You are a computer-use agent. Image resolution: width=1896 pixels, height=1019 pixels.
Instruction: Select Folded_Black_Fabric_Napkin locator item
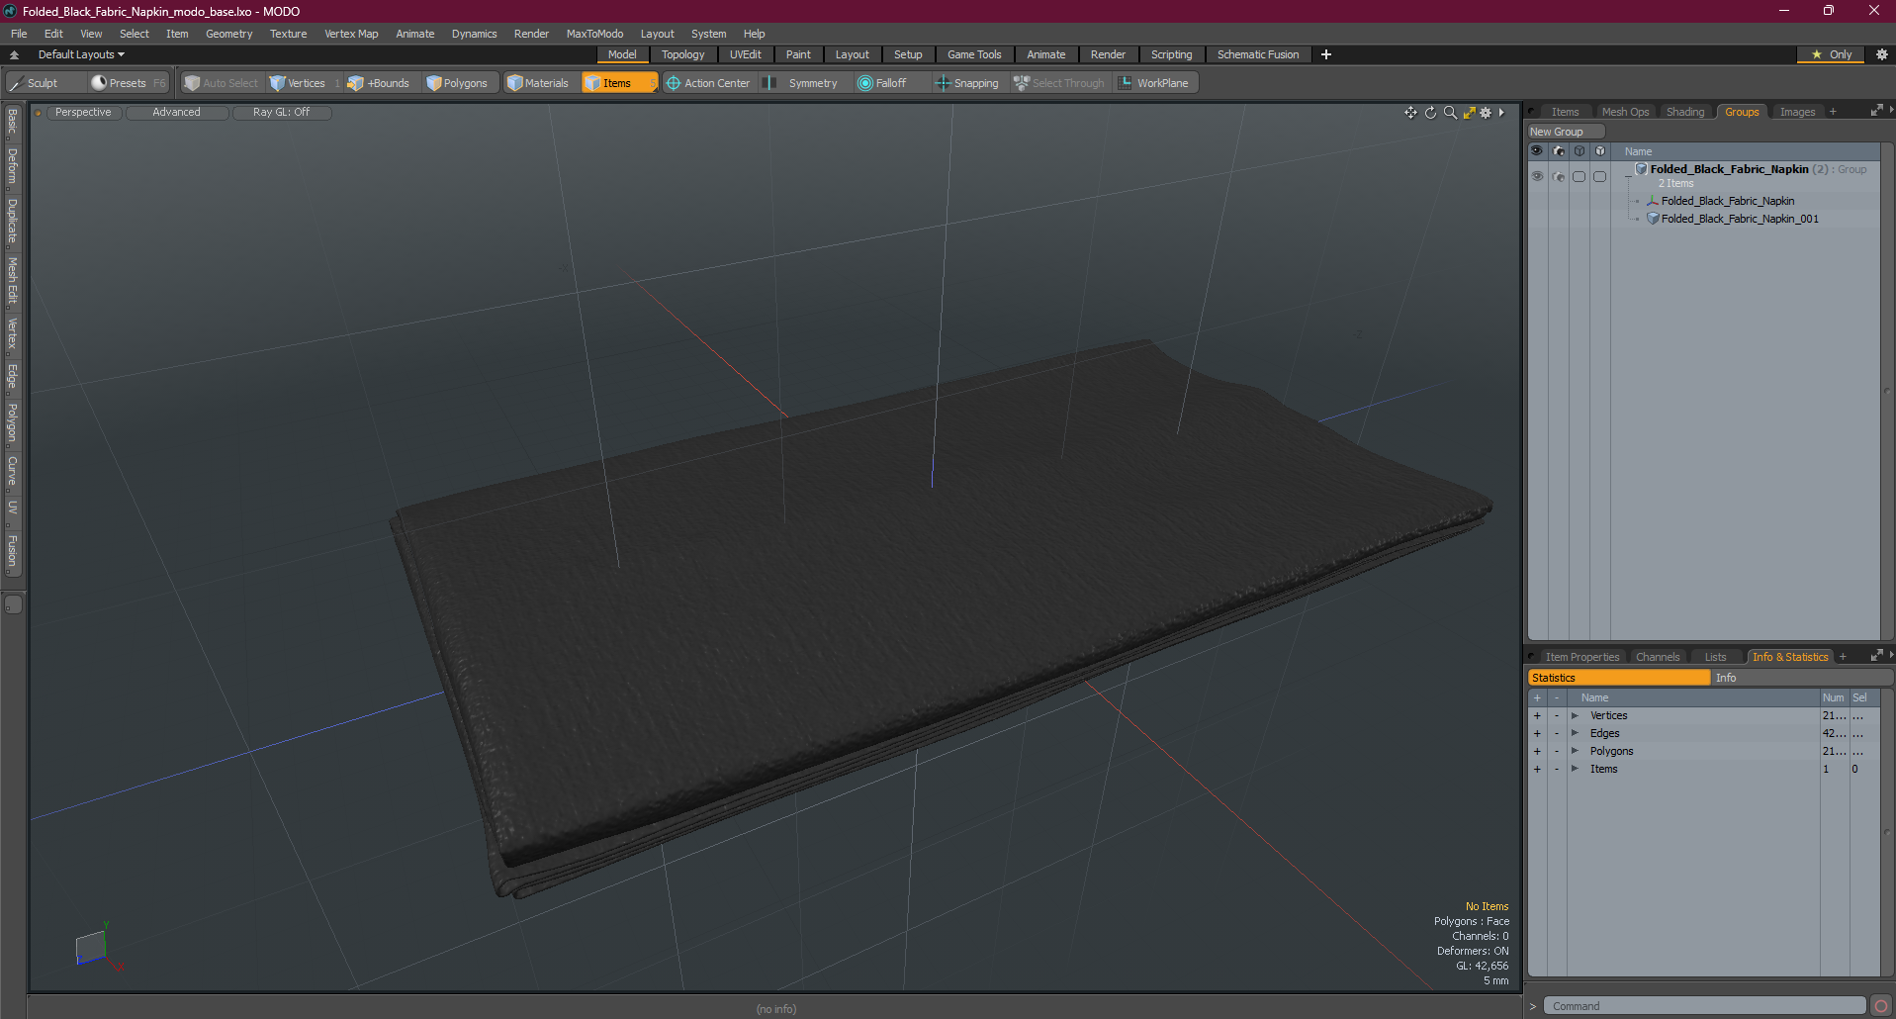[1727, 201]
